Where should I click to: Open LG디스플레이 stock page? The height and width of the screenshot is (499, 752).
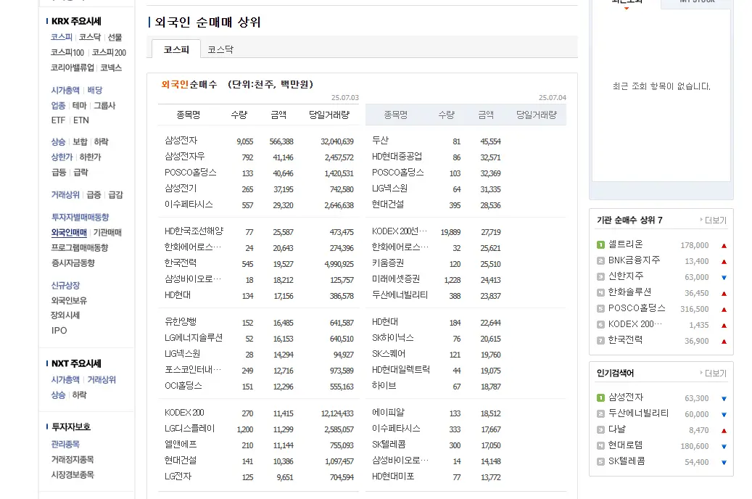(x=189, y=429)
